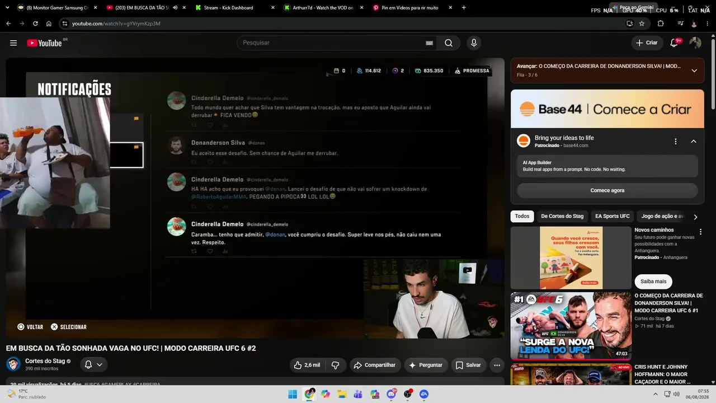This screenshot has width=716, height=403.
Task: Select the Todos filter chip
Action: [522, 216]
